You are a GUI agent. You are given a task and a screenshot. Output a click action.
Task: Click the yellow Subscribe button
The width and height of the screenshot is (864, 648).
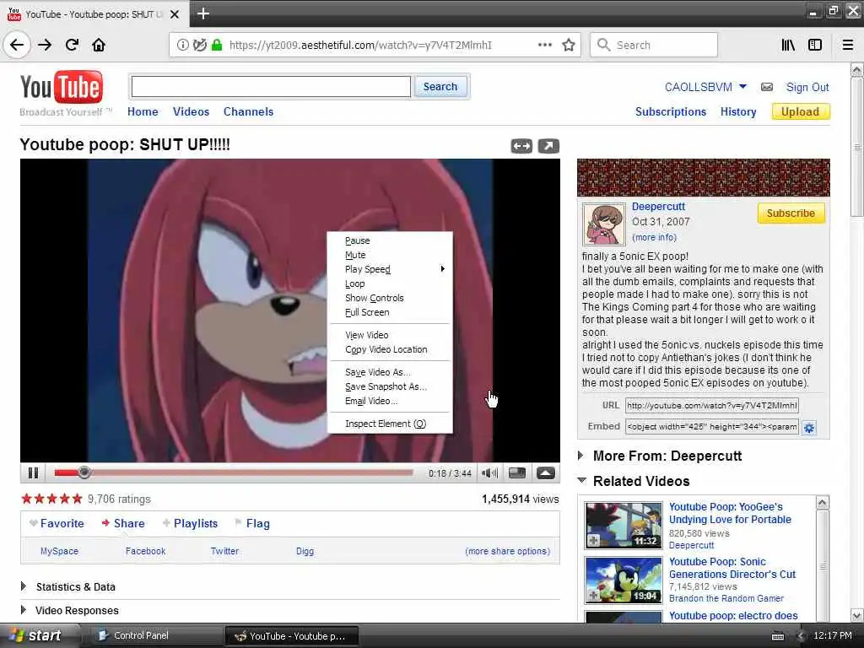tap(791, 213)
